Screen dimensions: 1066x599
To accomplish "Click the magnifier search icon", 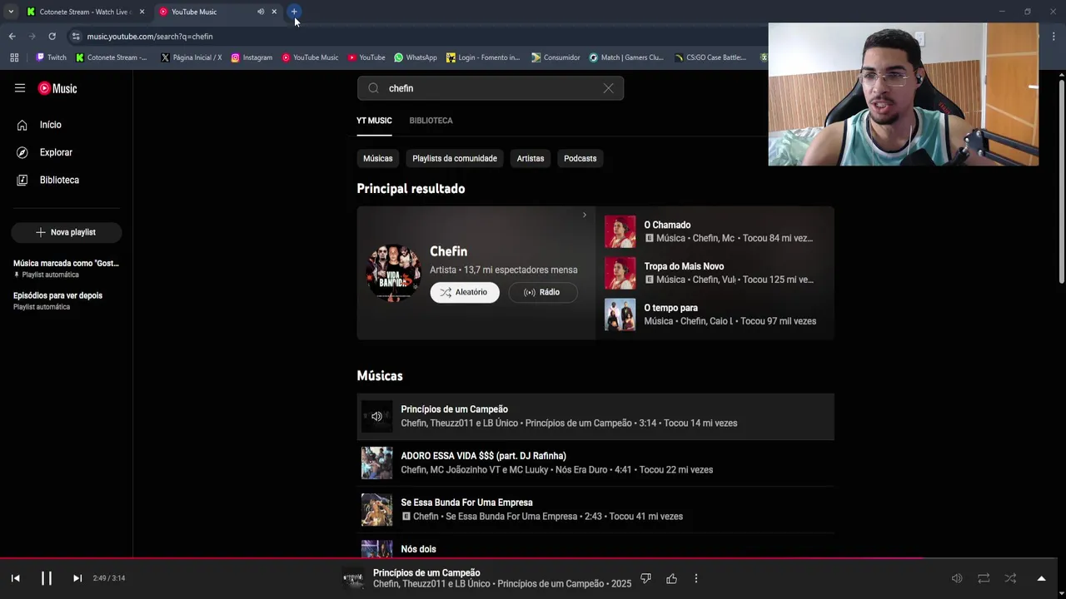I will point(373,88).
